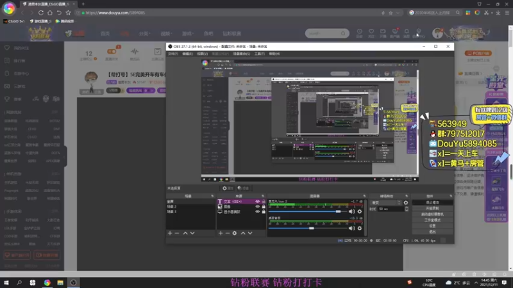Screen dimensions: 513x288
Task: Toggle visibility of the Image source
Action: (x=258, y=207)
